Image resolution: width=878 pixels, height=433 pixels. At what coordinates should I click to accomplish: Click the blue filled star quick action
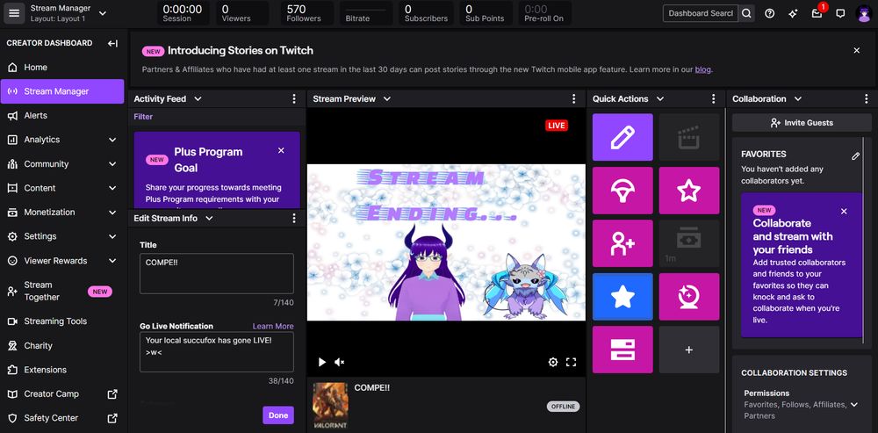pyautogui.click(x=623, y=297)
